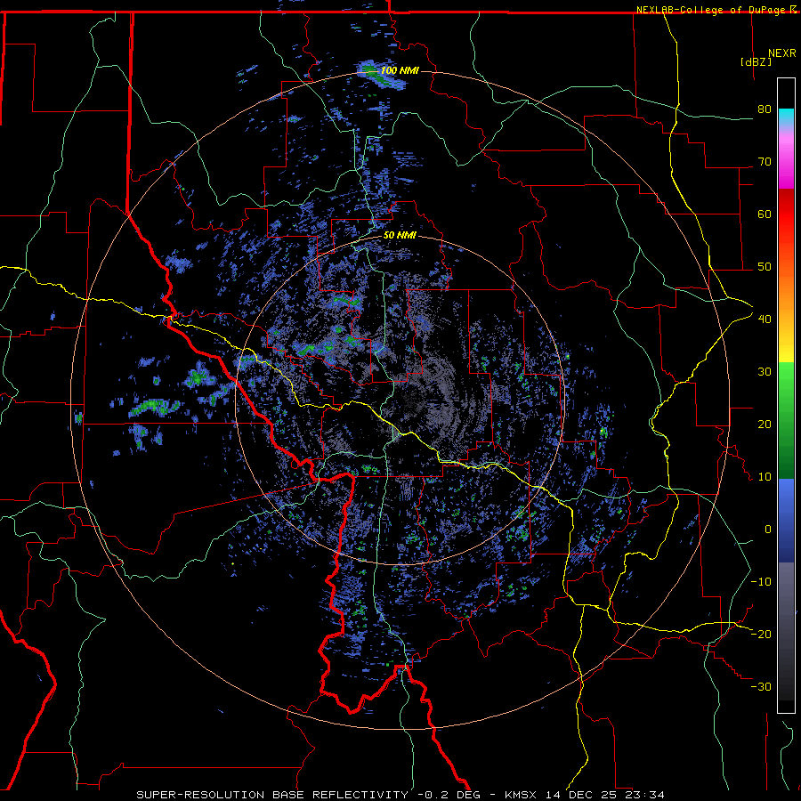Image resolution: width=801 pixels, height=801 pixels.
Task: Click the 100 NMI range ring label
Action: tap(400, 70)
